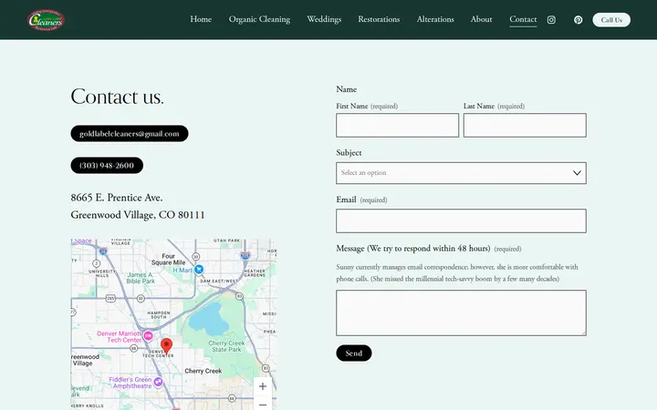This screenshot has width=657, height=410.
Task: Open the Instagram icon link
Action: tap(551, 20)
